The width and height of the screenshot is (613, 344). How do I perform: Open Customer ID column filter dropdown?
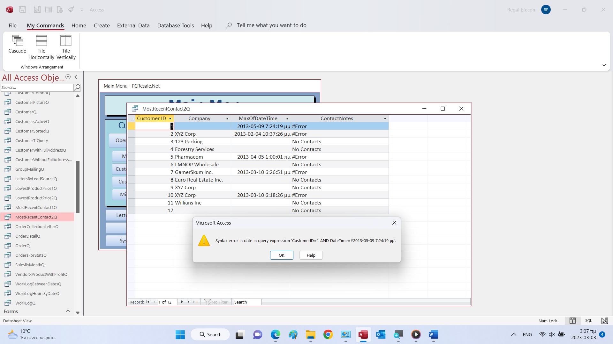coord(170,118)
